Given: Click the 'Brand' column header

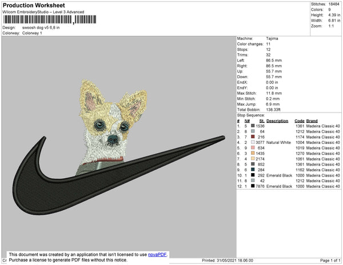Looking at the screenshot, I should click(312, 121).
